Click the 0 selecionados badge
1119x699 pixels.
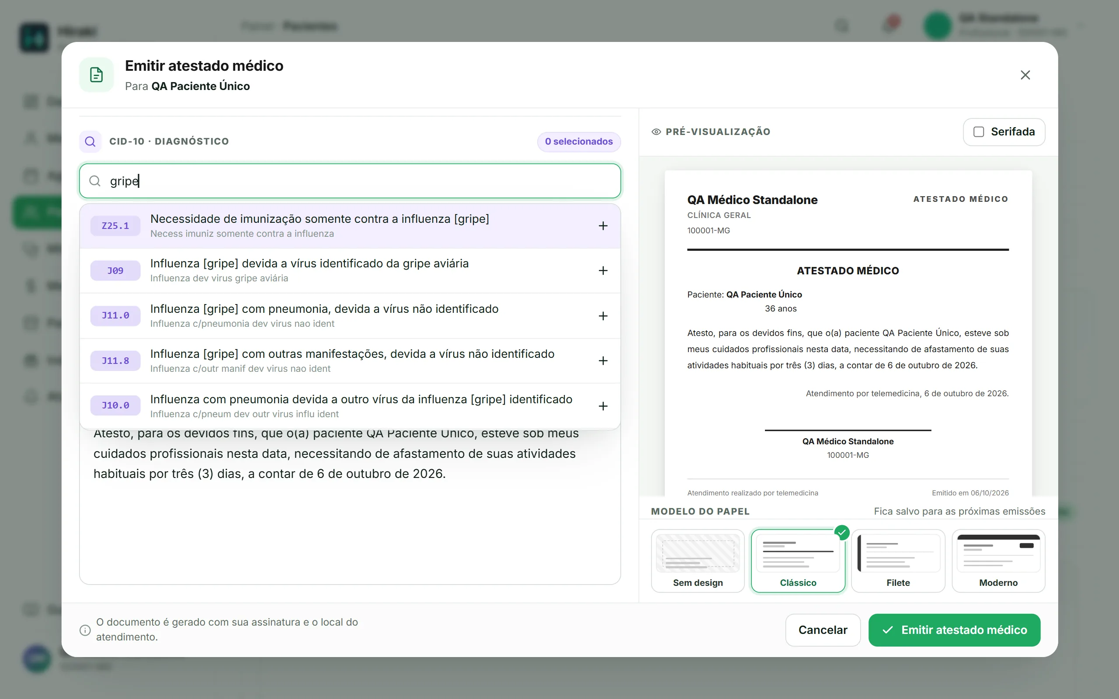[x=578, y=142]
